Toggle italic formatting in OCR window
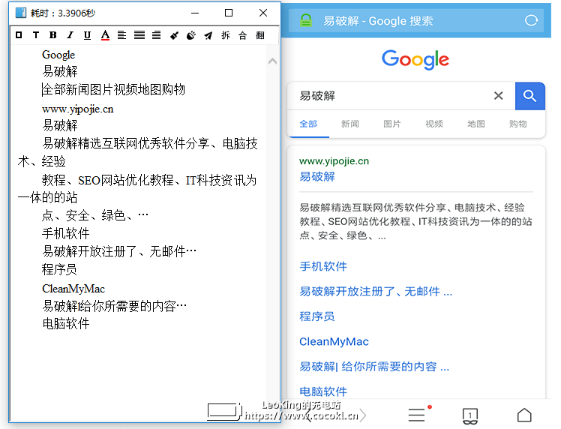561x429 pixels. click(x=70, y=35)
